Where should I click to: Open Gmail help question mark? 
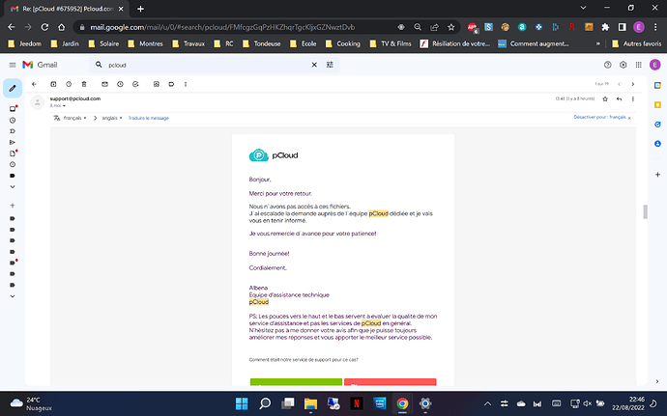click(x=607, y=65)
